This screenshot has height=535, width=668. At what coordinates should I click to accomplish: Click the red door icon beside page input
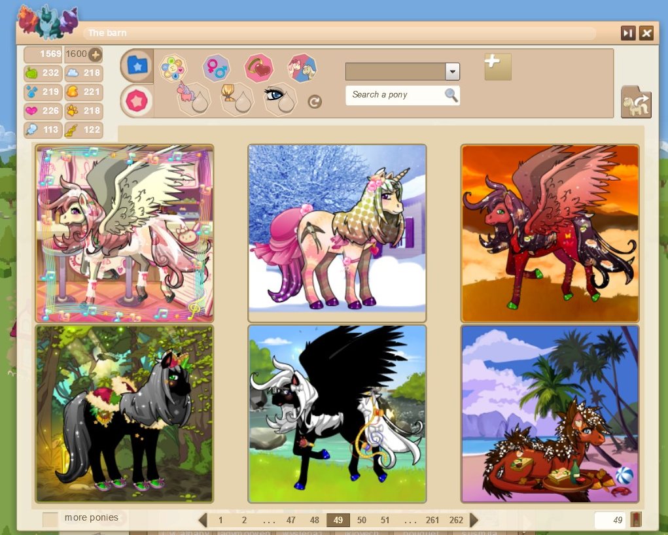636,520
